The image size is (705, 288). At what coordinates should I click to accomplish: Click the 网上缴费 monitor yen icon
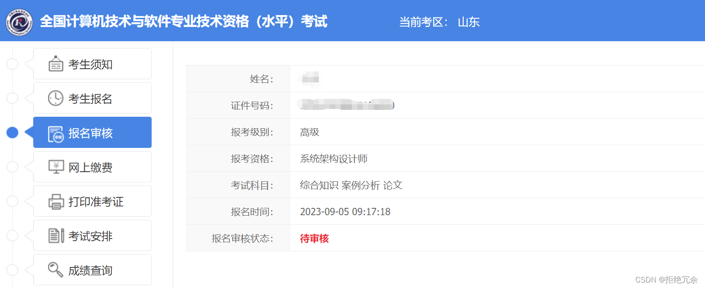56,167
